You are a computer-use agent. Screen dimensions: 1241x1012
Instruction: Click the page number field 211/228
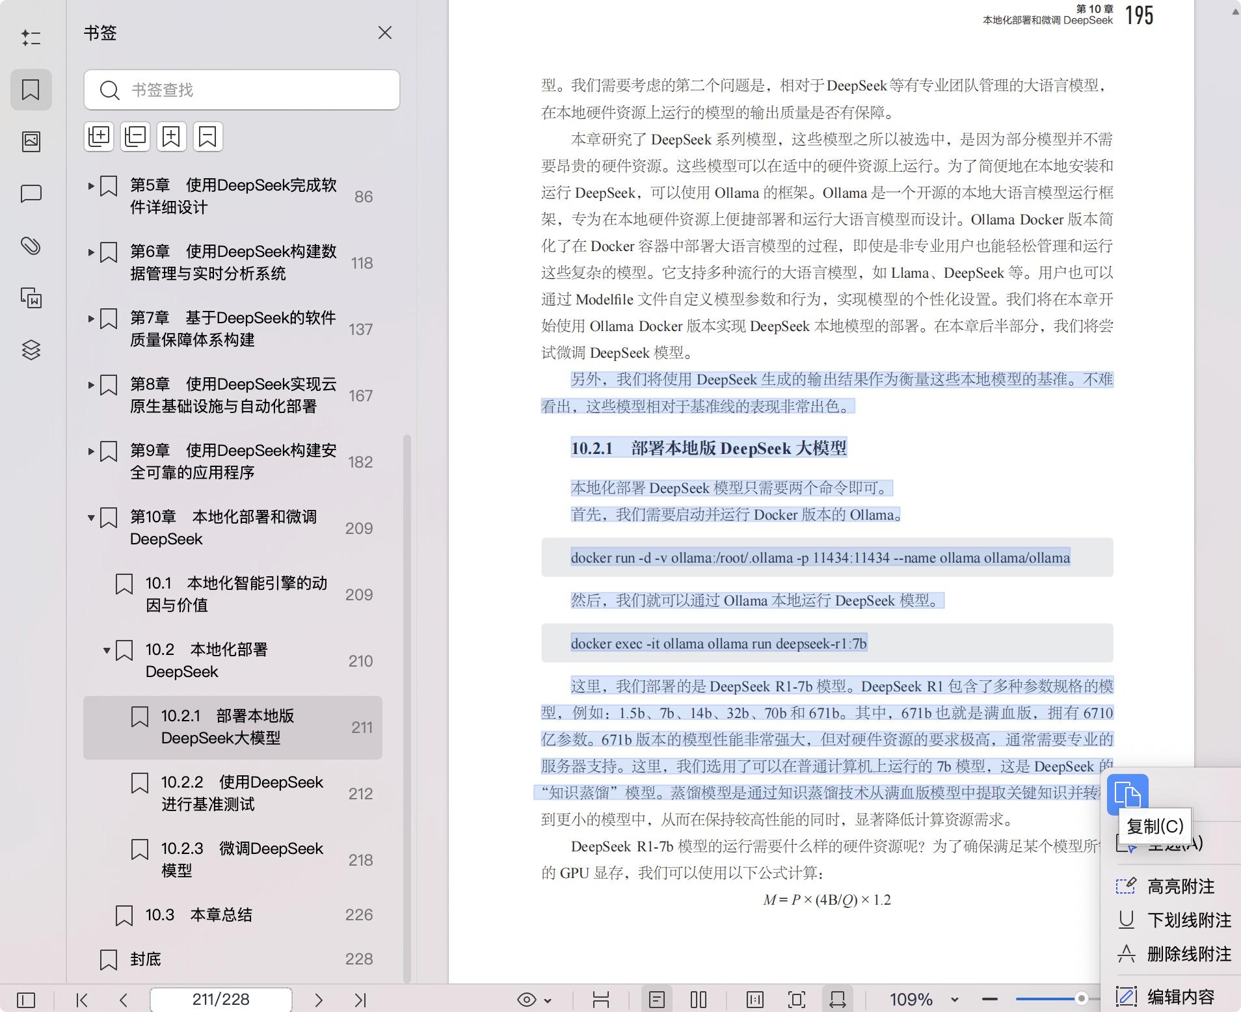pyautogui.click(x=221, y=1000)
